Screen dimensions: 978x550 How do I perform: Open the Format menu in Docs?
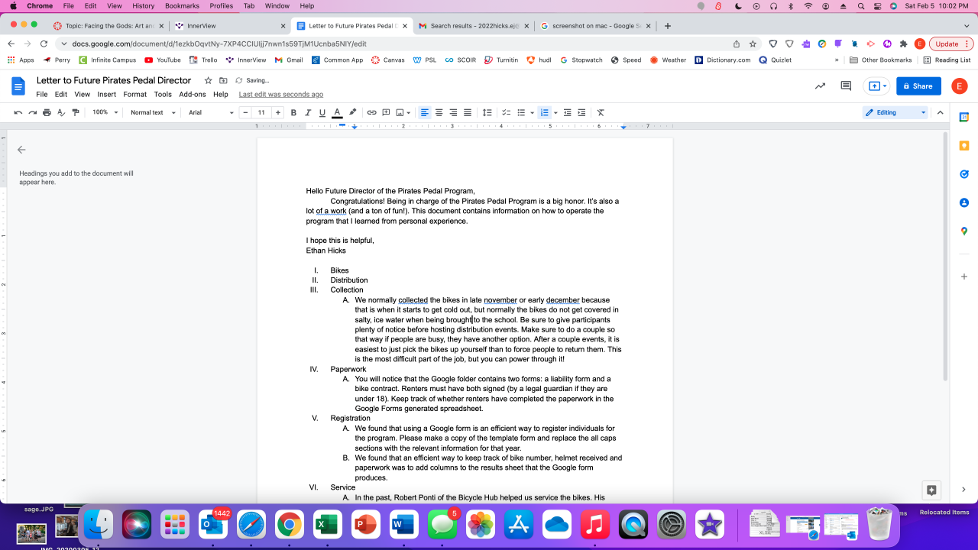(x=135, y=95)
